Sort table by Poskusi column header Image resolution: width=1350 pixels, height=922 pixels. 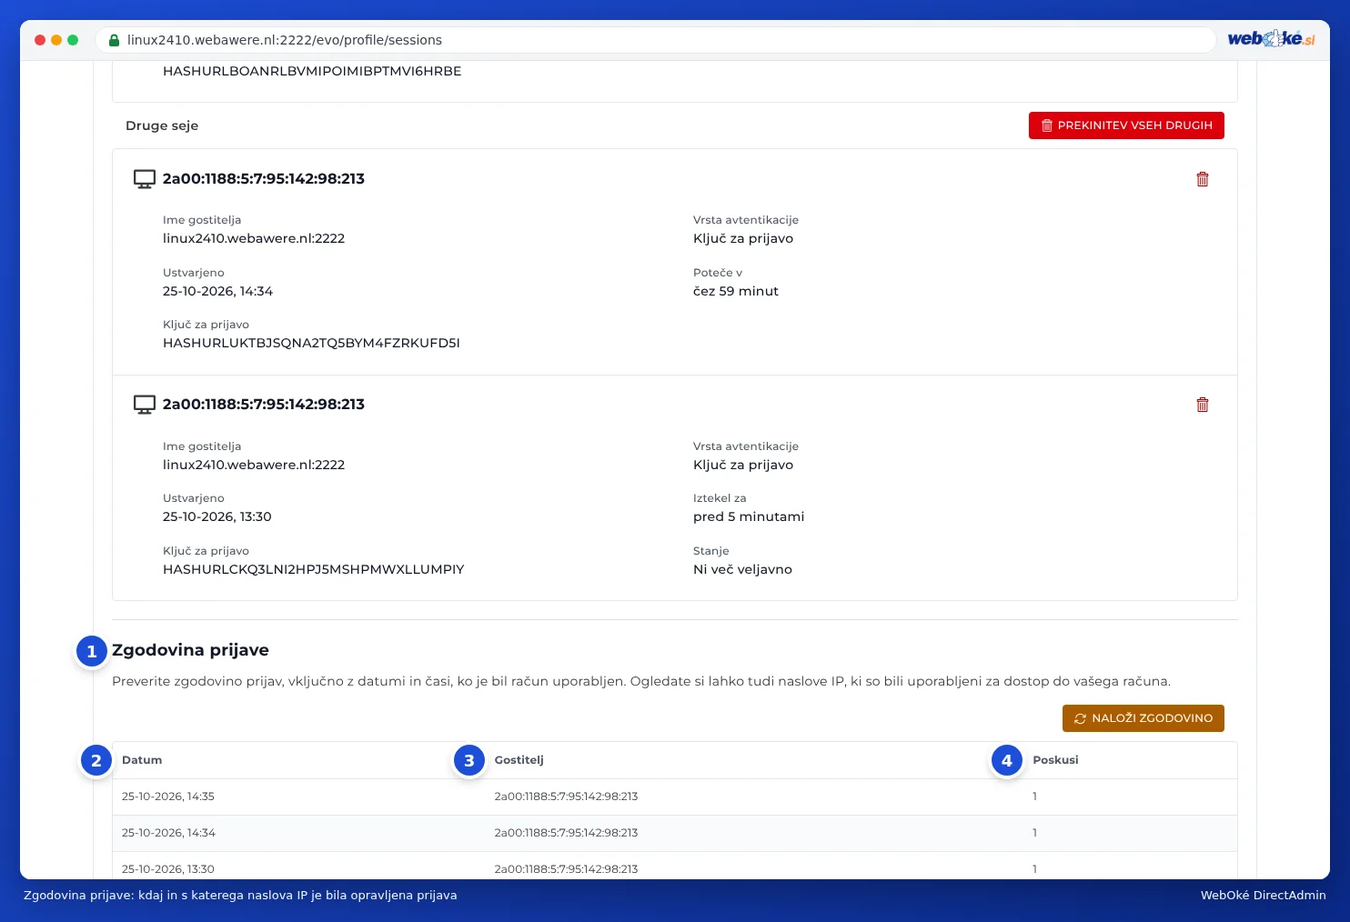[1055, 760]
